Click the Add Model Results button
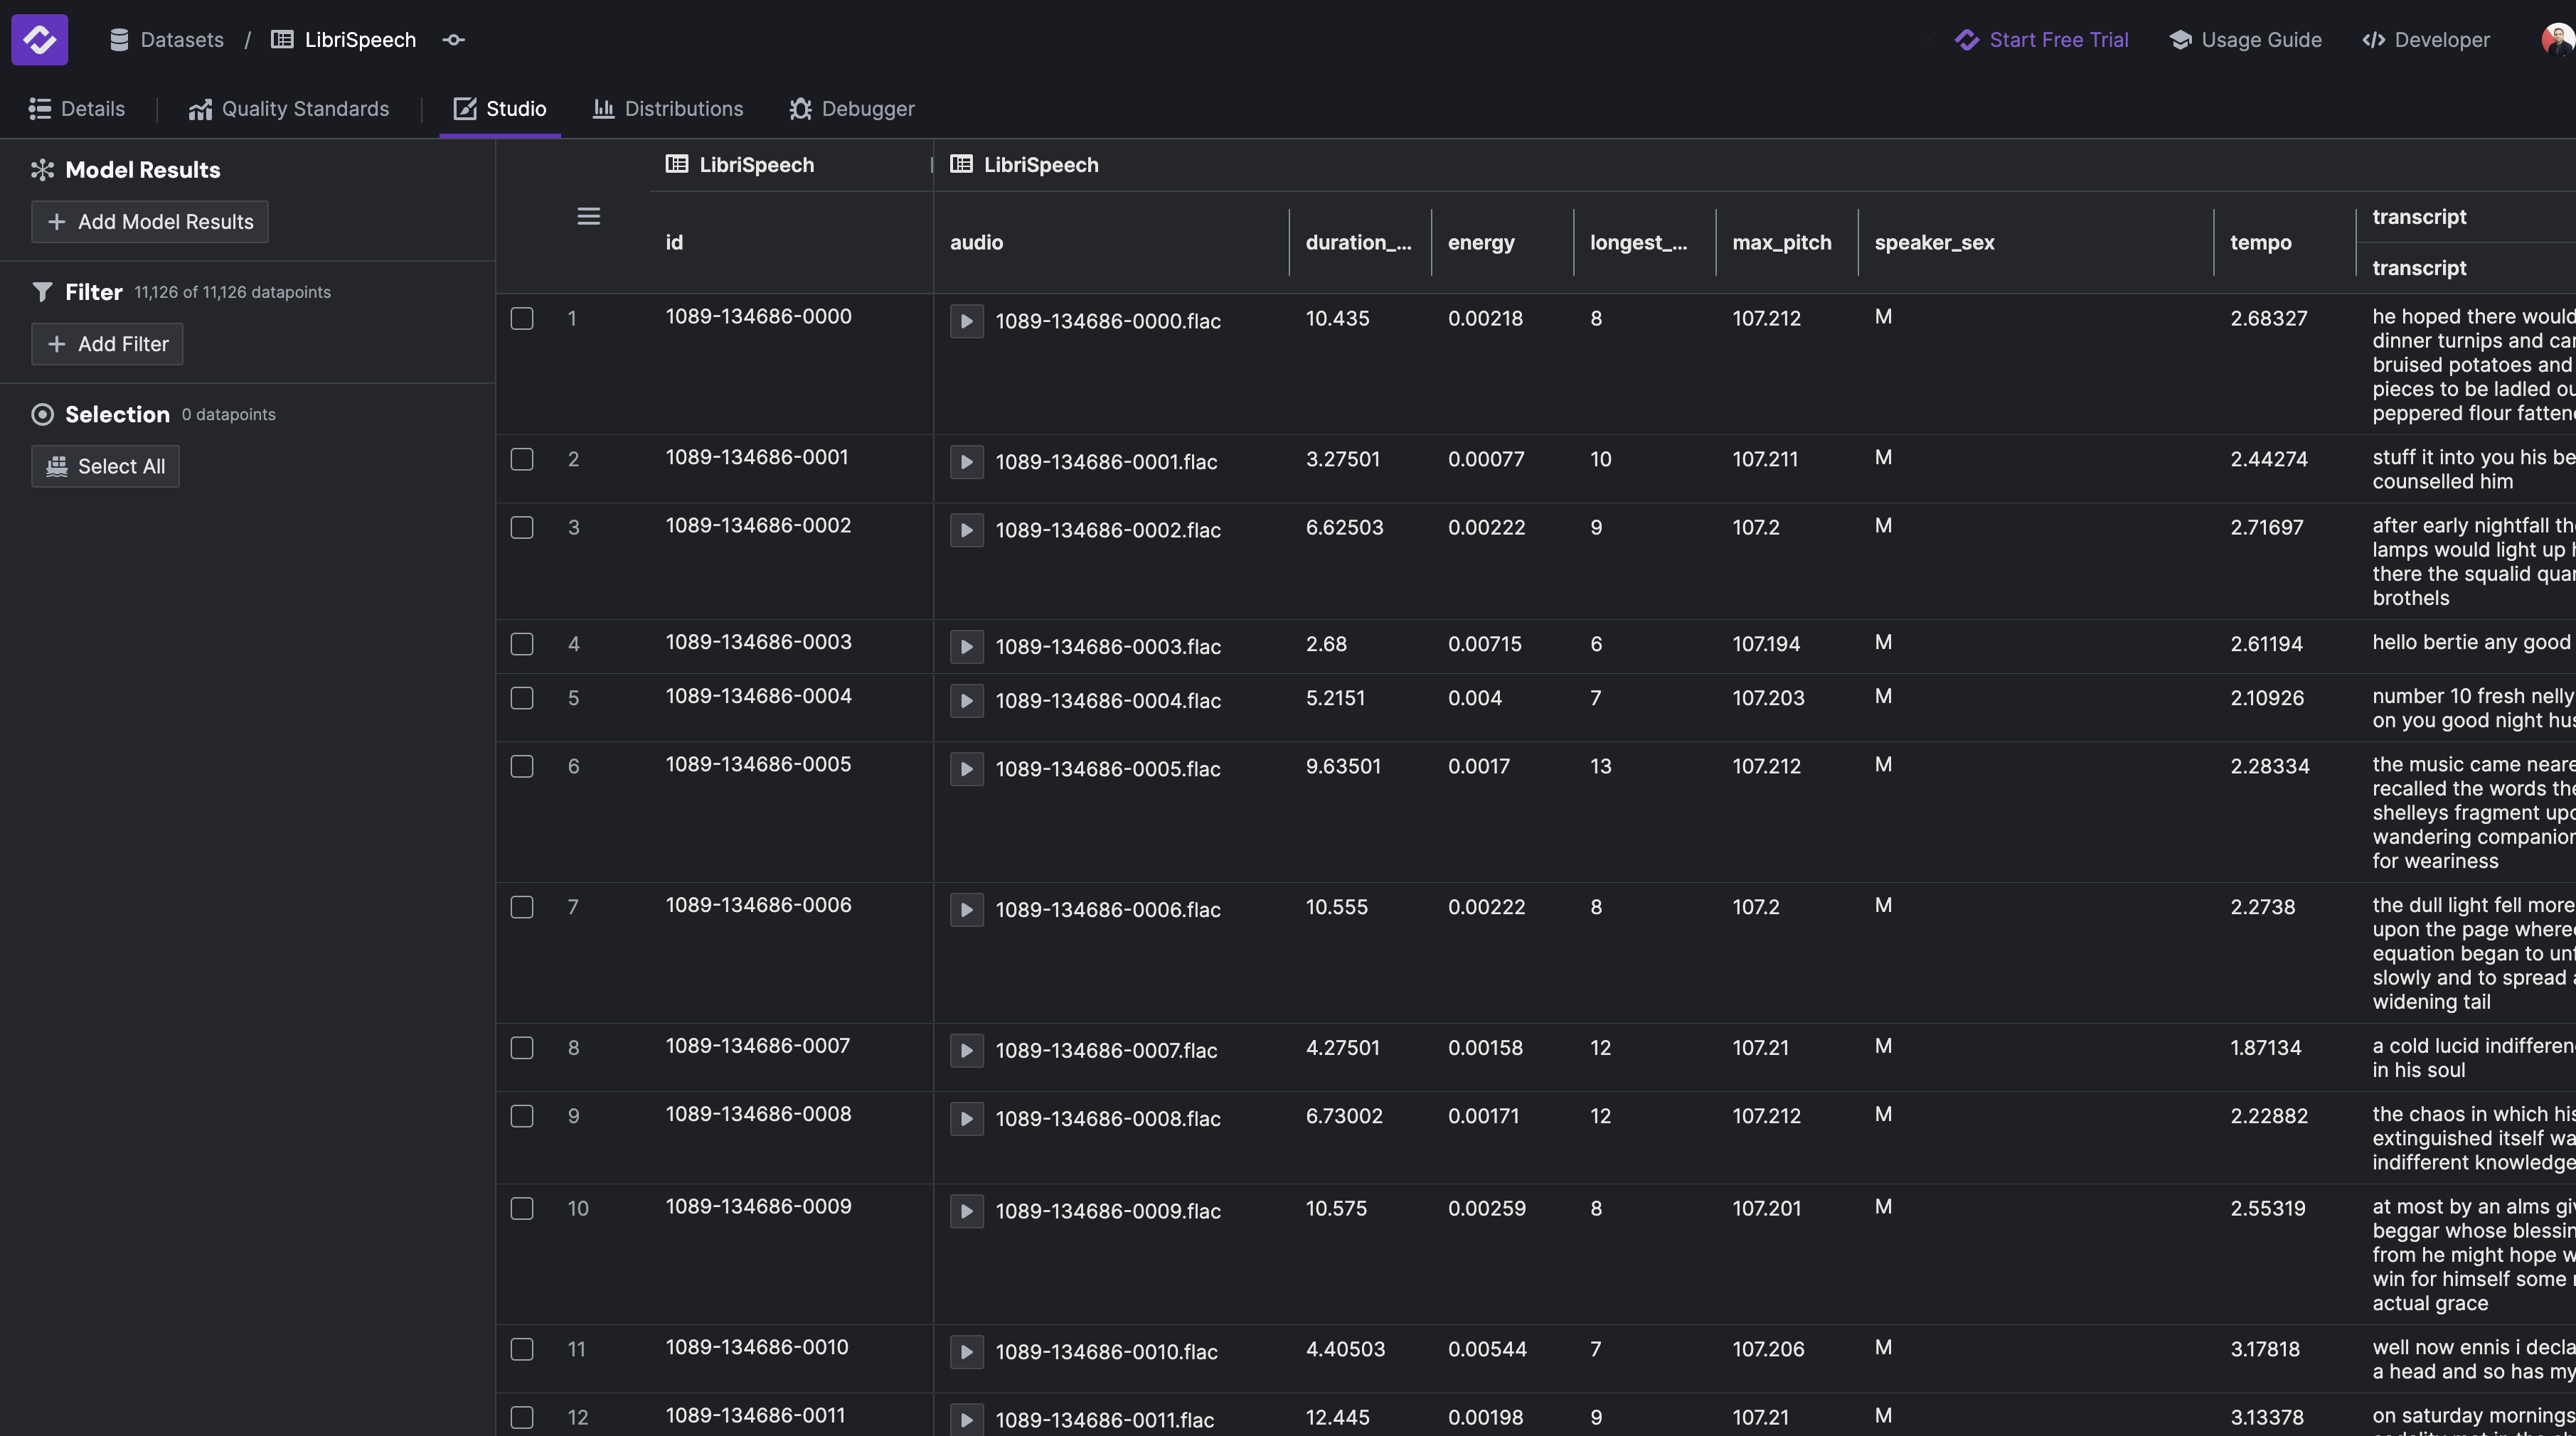2576x1436 pixels. click(x=149, y=221)
